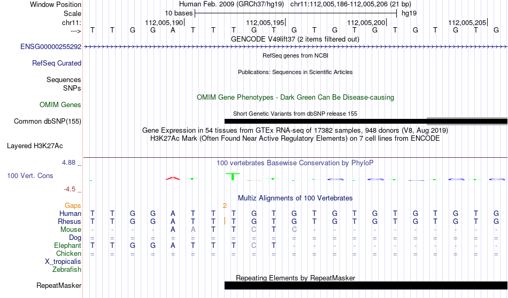Click the 112,005,190 ruler coordinate
The height and width of the screenshot is (298, 508).
point(164,22)
